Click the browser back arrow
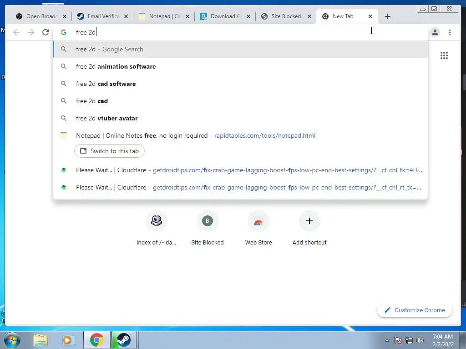 16,32
